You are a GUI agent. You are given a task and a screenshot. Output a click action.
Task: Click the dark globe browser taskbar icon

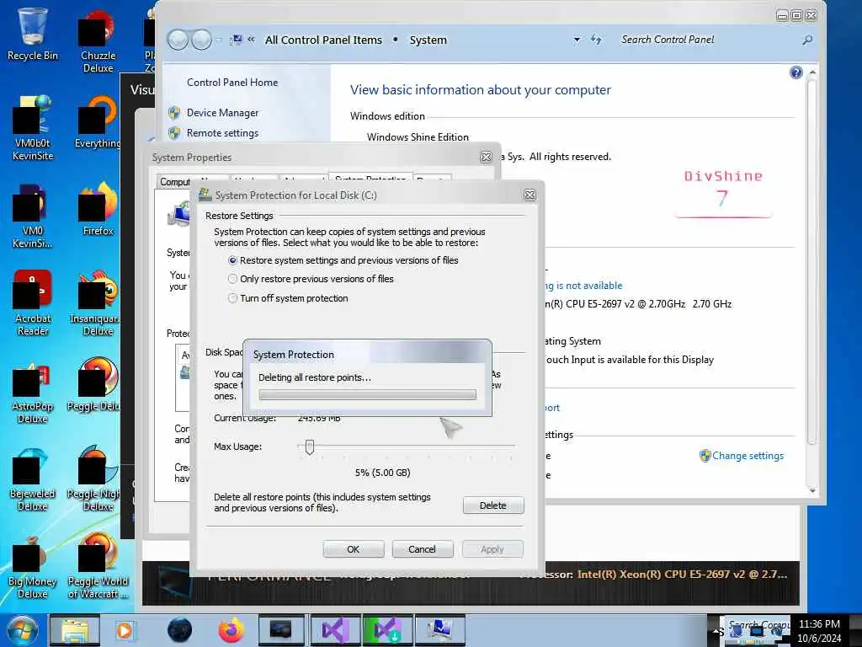179,630
